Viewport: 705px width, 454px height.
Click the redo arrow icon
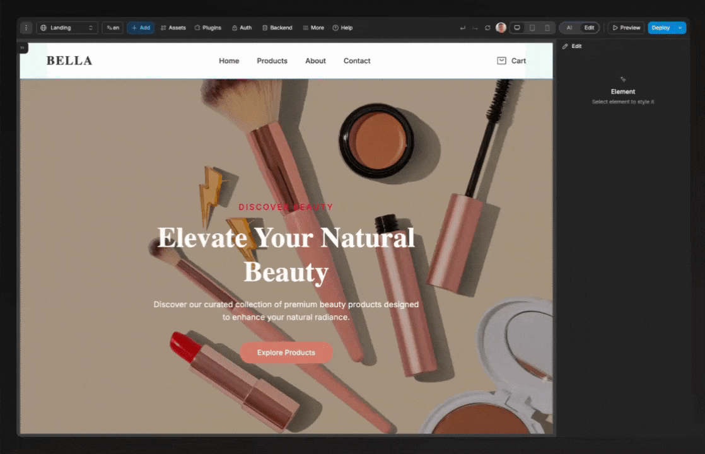[x=475, y=28]
